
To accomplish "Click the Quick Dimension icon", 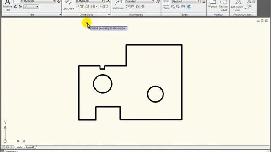I will coord(87,7).
